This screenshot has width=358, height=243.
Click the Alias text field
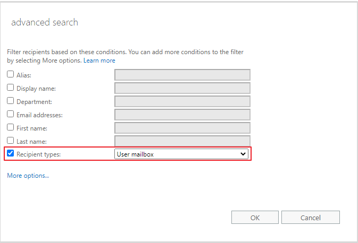pyautogui.click(x=182, y=75)
